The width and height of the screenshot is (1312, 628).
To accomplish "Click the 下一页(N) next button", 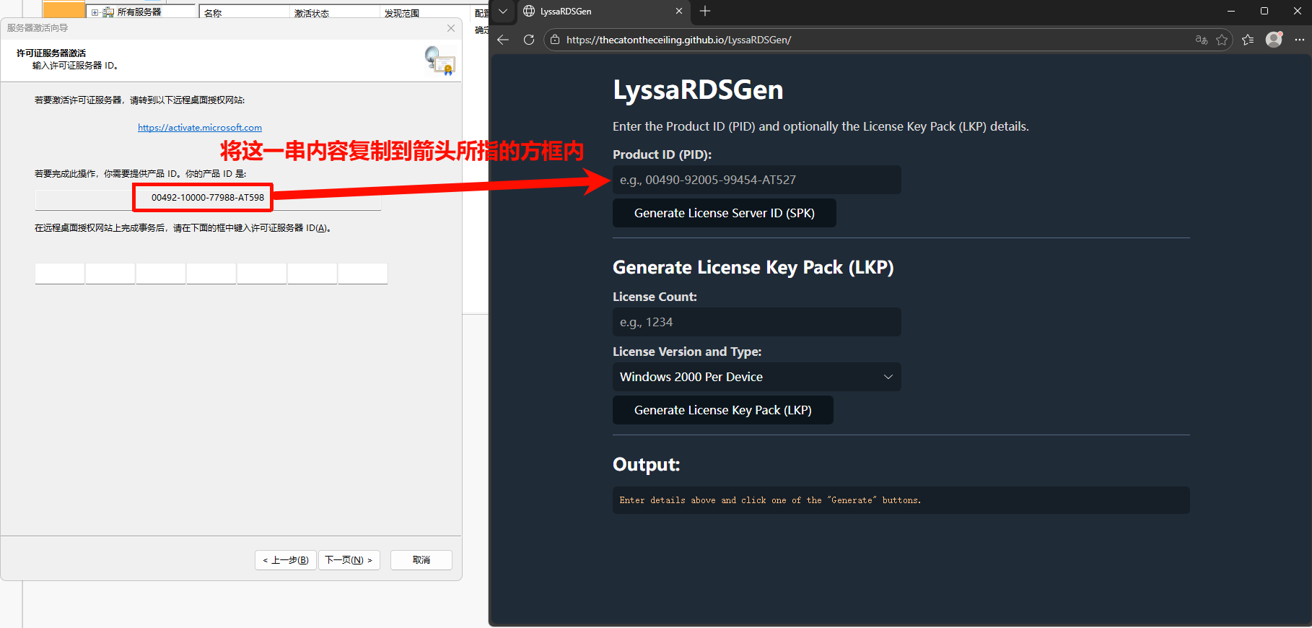I will coord(349,560).
